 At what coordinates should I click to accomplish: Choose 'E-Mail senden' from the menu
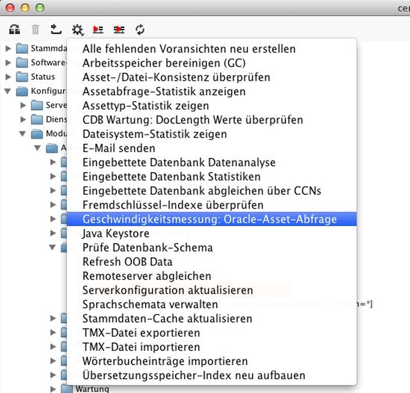click(x=119, y=148)
